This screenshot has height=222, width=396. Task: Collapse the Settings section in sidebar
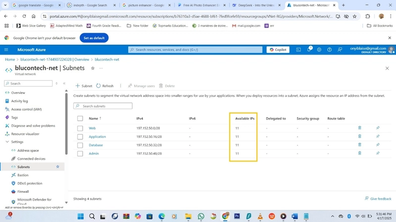(x=7, y=142)
